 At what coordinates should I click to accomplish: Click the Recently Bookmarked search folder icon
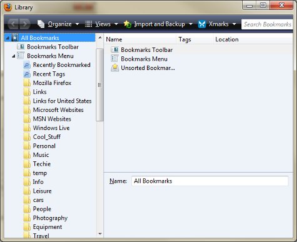coord(27,65)
